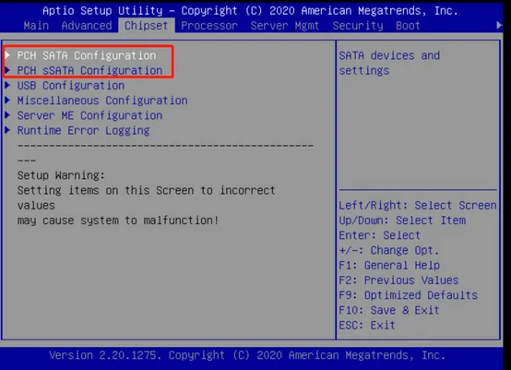Screen dimensions: 511x370
Task: Open Runtime Error Logging entry
Action: 83,130
